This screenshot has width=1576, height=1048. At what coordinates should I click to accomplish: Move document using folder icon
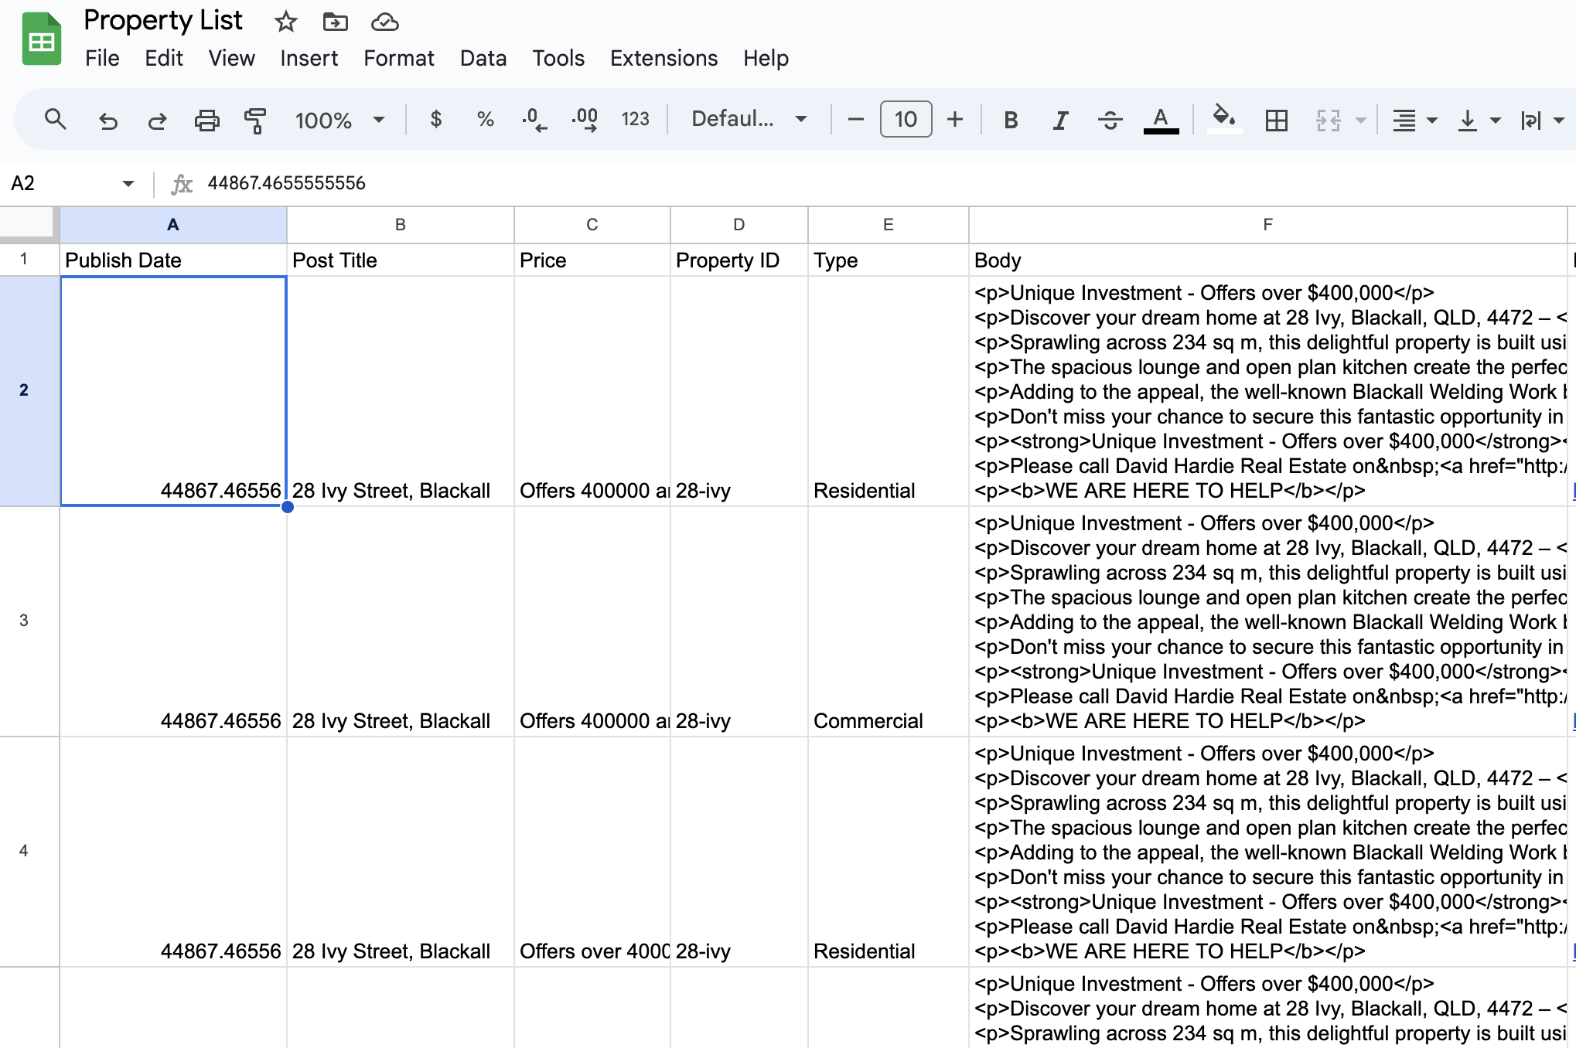(335, 22)
